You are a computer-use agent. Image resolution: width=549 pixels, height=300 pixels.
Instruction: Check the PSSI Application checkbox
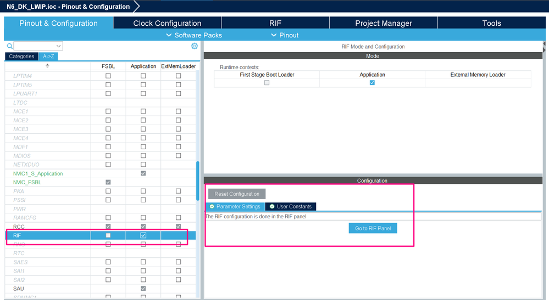(143, 200)
